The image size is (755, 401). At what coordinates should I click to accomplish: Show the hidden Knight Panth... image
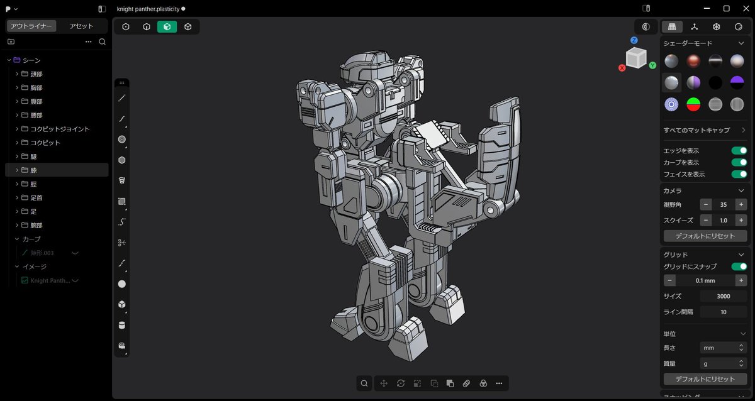75,280
